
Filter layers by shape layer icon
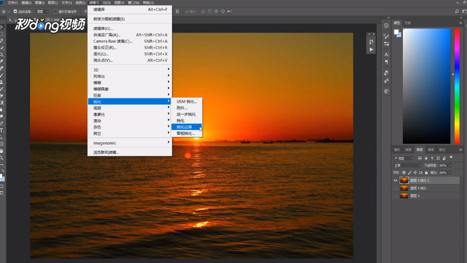(438, 158)
